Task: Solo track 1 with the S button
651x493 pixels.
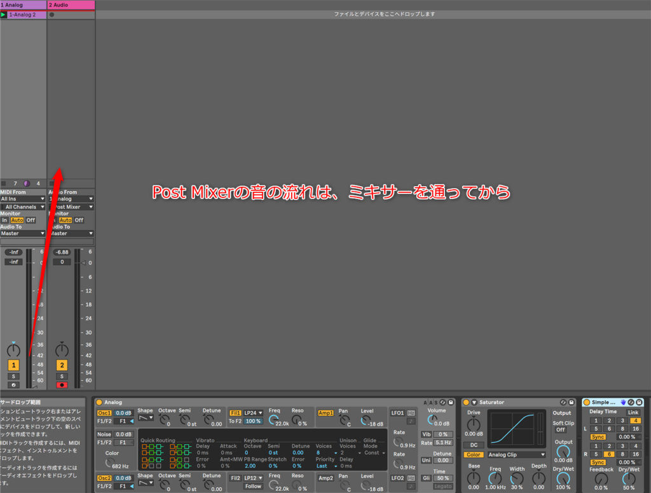Action: click(13, 377)
